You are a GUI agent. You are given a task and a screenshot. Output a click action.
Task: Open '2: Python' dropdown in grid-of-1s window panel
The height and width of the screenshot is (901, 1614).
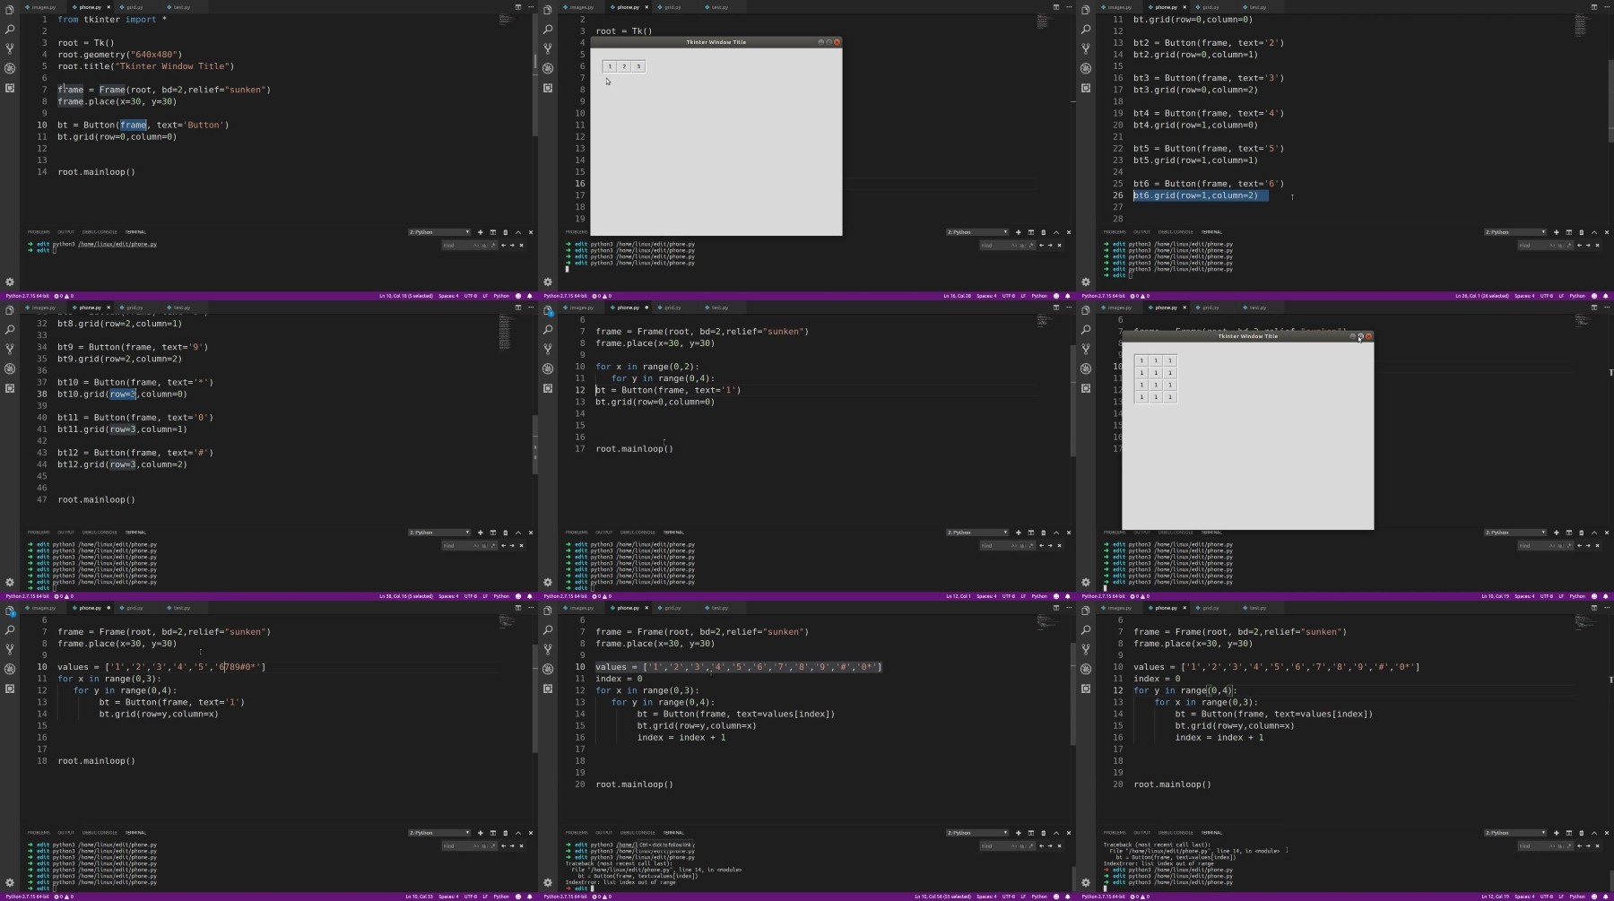pyautogui.click(x=1515, y=533)
